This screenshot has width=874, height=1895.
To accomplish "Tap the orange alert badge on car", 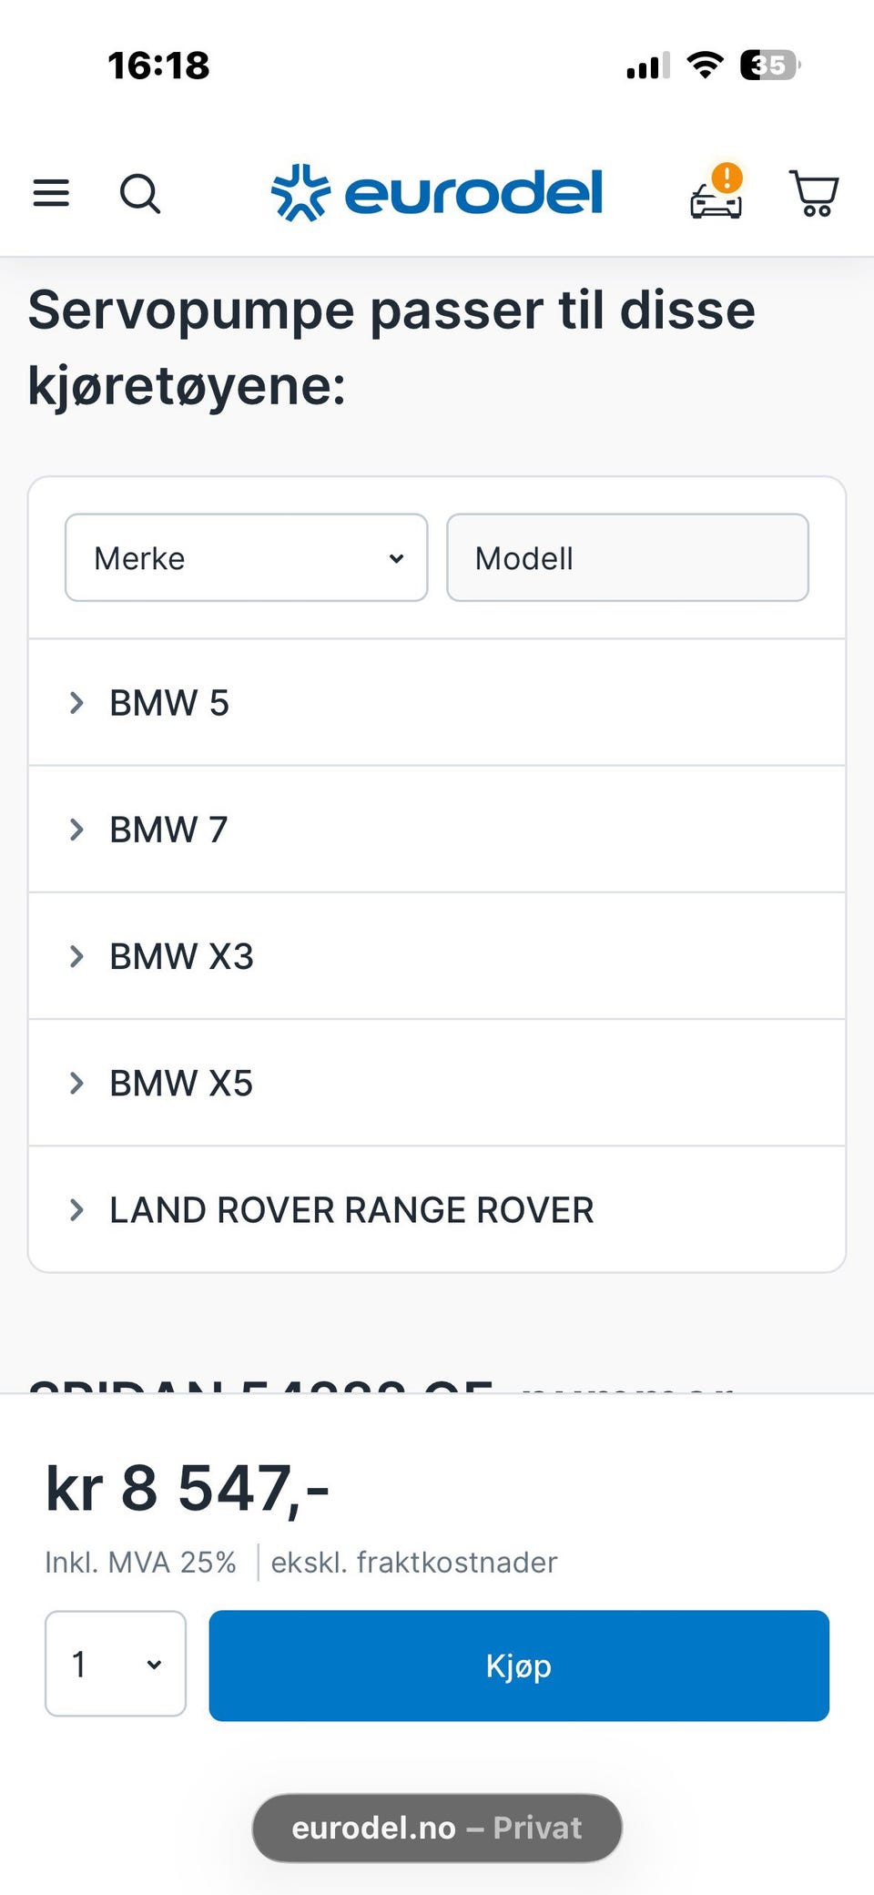I will point(727,178).
